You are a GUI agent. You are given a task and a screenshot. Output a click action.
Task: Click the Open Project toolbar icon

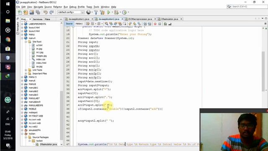click(32, 12)
